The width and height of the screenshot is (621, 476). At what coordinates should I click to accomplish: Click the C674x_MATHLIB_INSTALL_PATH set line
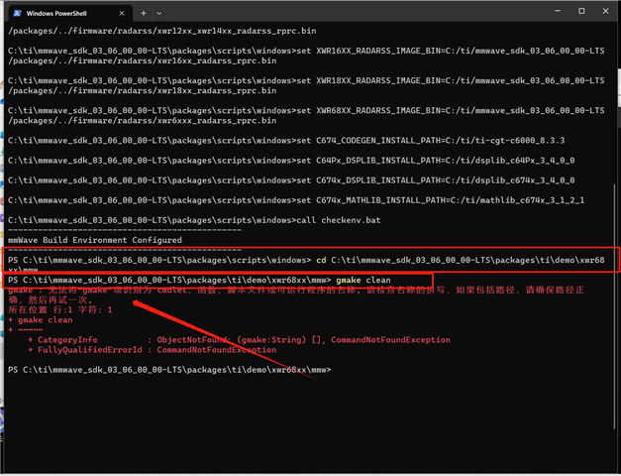[x=296, y=200]
